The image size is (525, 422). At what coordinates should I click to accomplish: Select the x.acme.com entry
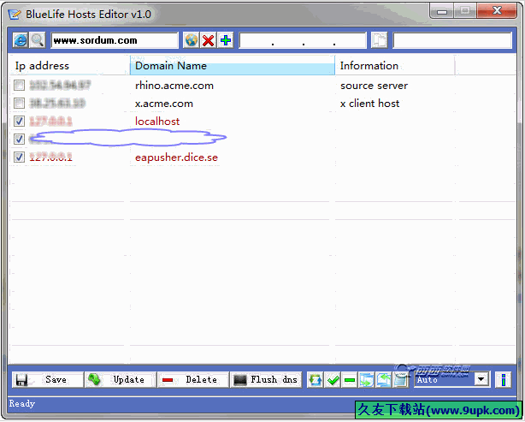coord(164,104)
